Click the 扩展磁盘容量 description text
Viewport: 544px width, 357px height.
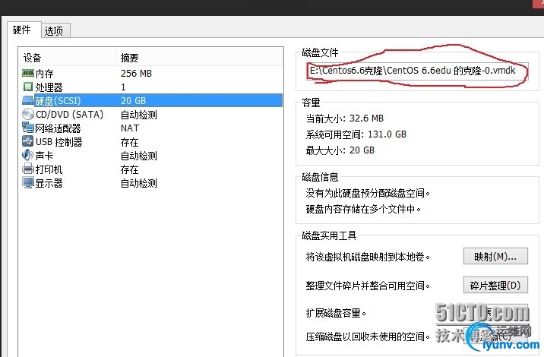(x=336, y=313)
